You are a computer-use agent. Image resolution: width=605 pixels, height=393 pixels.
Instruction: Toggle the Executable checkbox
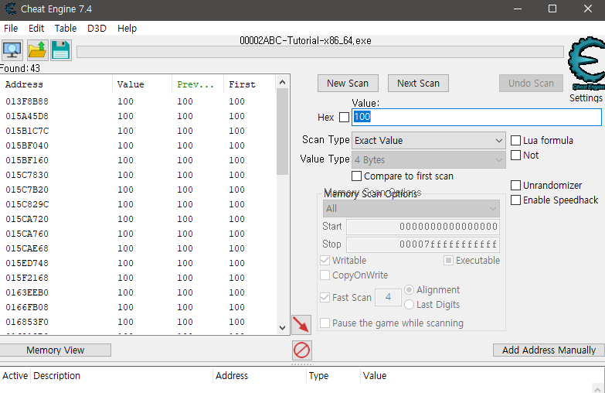[448, 261]
